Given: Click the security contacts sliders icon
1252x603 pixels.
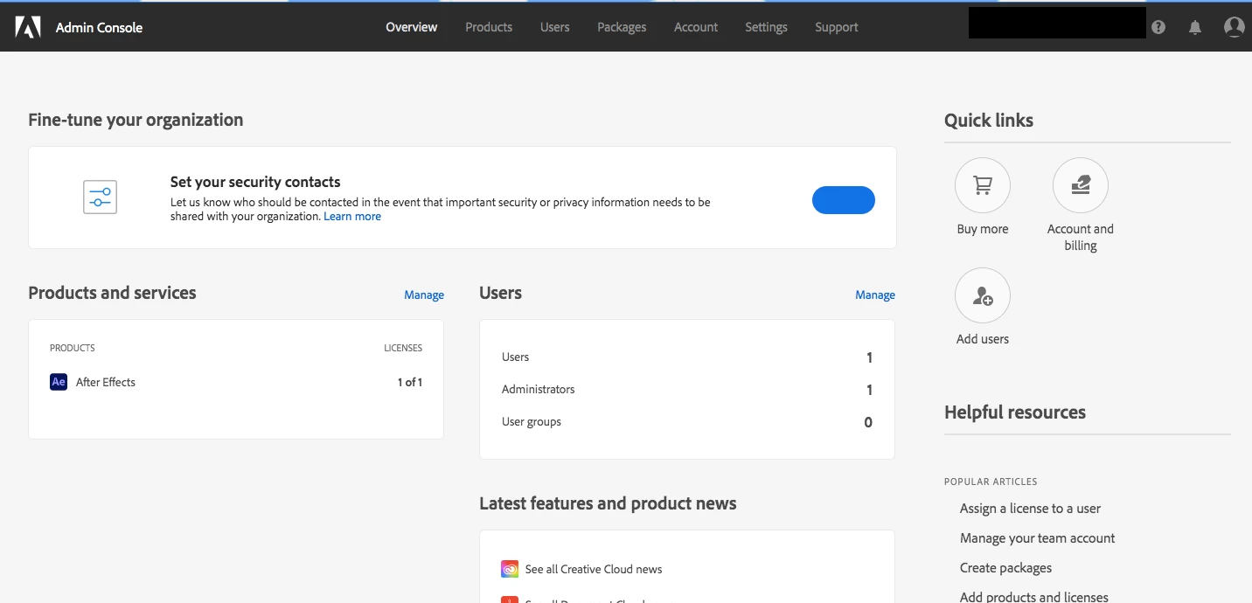Looking at the screenshot, I should (100, 198).
